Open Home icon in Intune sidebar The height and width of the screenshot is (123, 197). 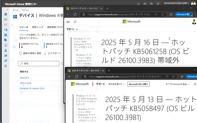pyautogui.click(x=6, y=14)
